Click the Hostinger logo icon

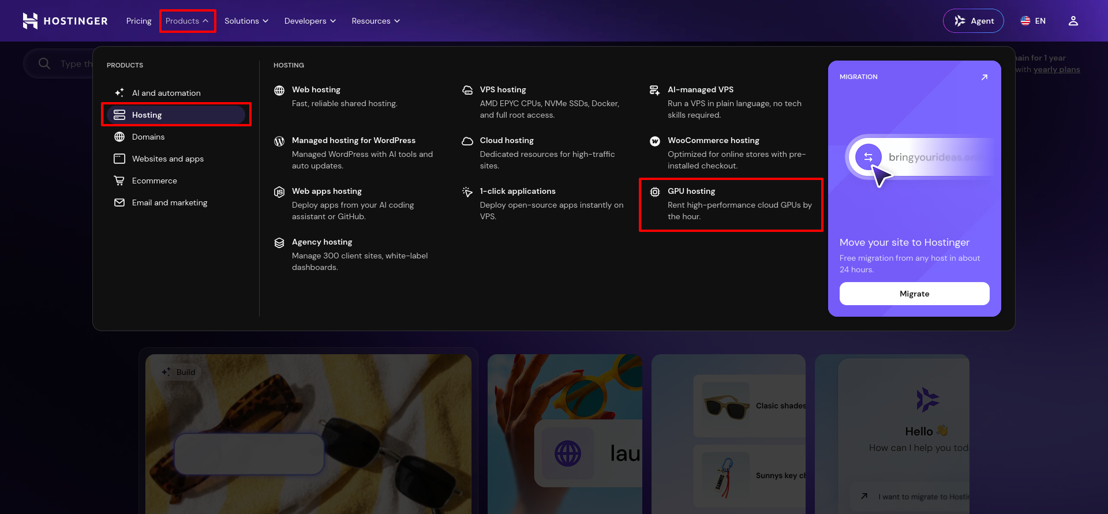[30, 21]
